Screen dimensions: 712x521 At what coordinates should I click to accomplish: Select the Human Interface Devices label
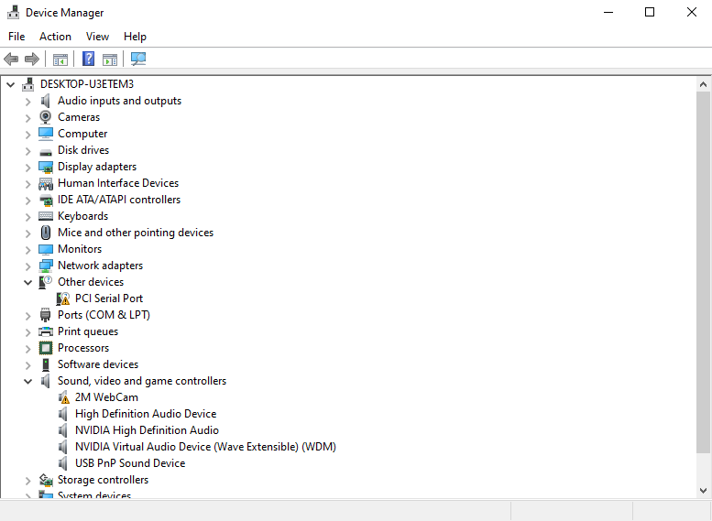(118, 183)
